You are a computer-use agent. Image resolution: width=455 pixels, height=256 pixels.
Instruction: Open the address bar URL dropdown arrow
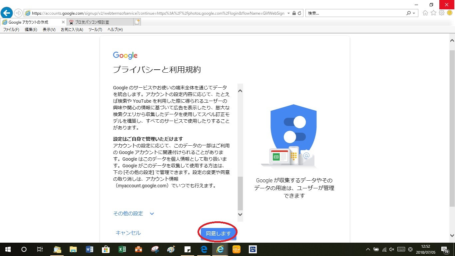click(288, 13)
